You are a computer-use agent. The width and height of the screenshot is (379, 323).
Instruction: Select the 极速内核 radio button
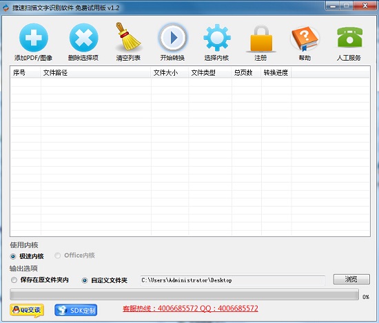[x=13, y=256]
